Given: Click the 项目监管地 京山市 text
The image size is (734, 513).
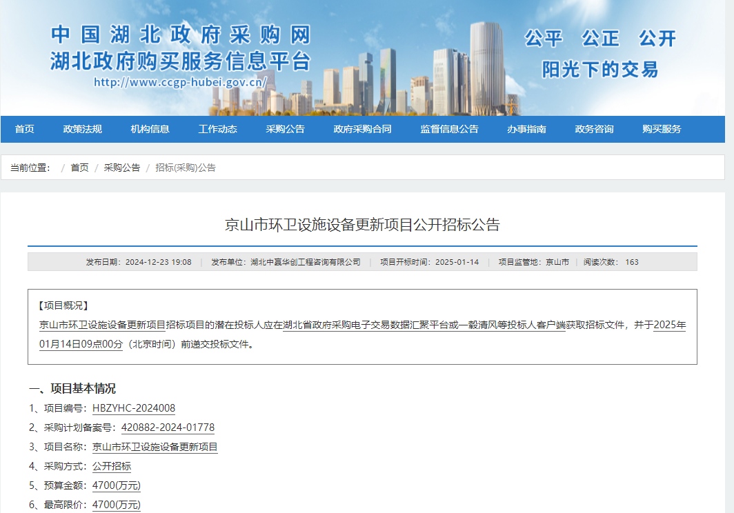Looking at the screenshot, I should tap(534, 262).
